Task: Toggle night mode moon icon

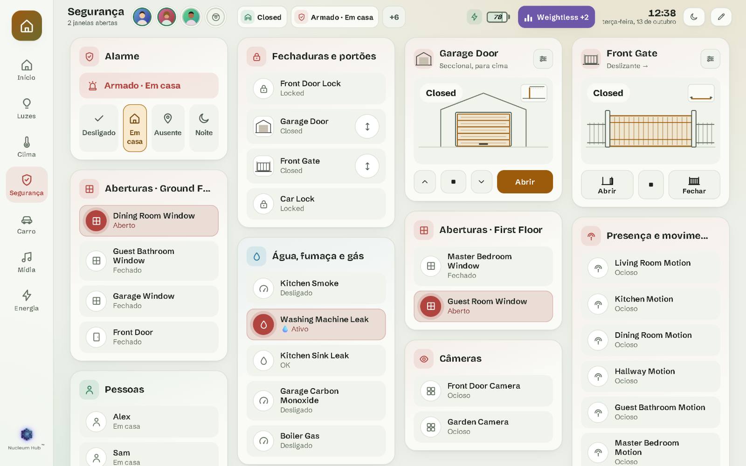Action: (694, 17)
